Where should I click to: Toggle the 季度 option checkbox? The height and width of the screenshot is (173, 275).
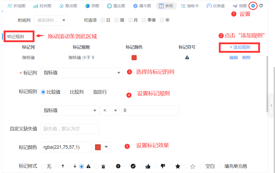[144, 20]
